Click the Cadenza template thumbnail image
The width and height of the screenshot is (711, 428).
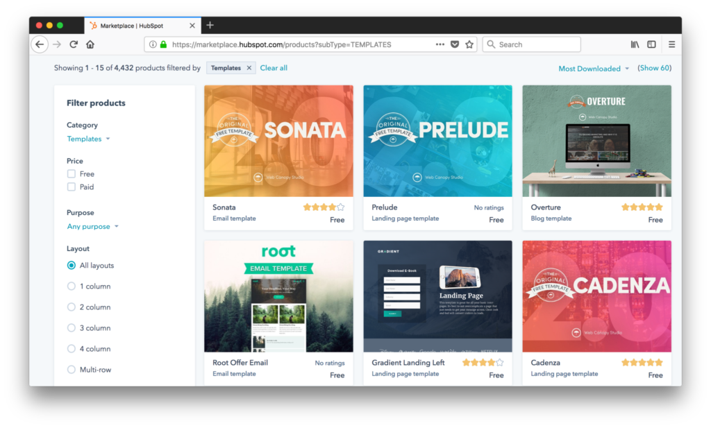(x=596, y=296)
